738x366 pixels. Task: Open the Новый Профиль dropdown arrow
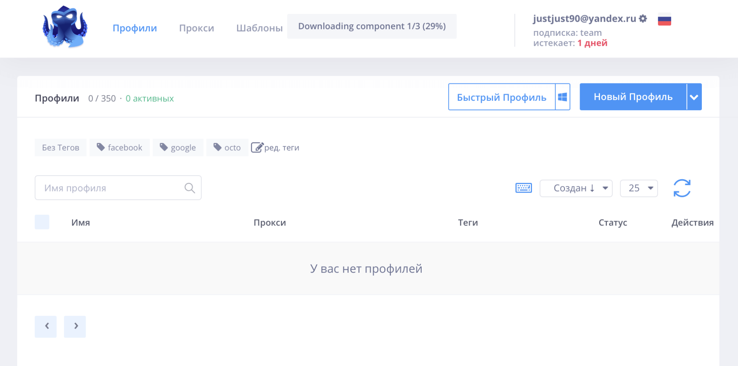coord(694,97)
